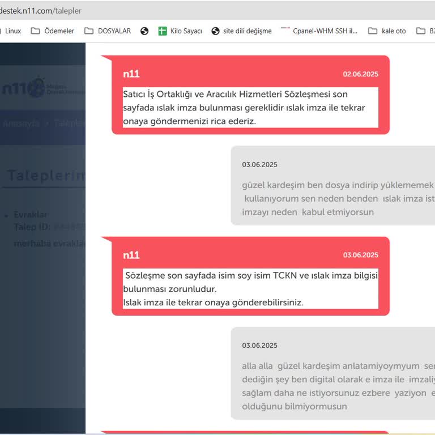This screenshot has height=435, width=435.
Task: Go to Anasayfa breadcrumb link
Action: click(21, 123)
